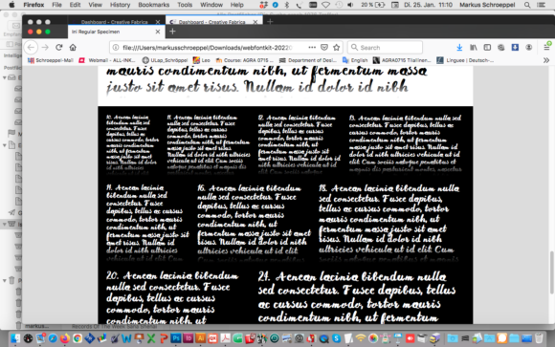This screenshot has height=347, width=555.
Task: Launch Photoshop from the Dock
Action: 176,338
